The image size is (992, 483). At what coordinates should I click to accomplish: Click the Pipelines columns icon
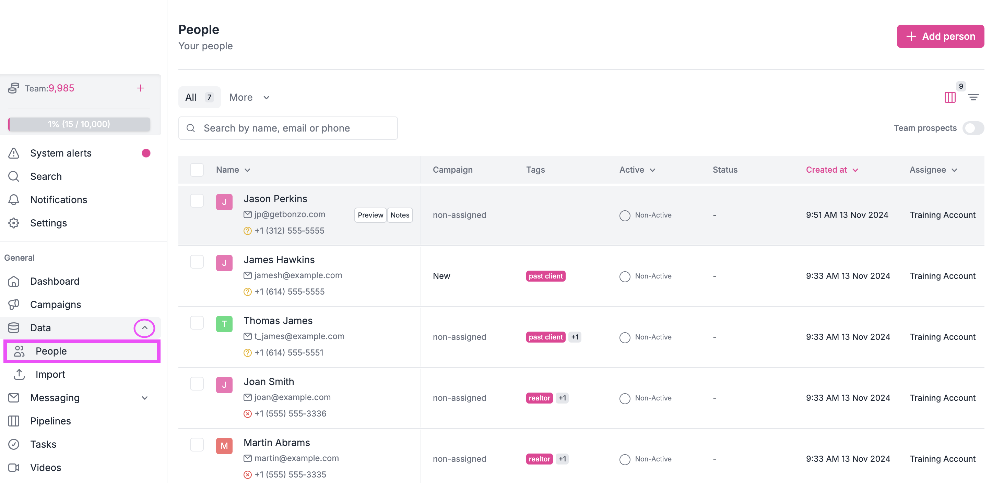click(14, 421)
